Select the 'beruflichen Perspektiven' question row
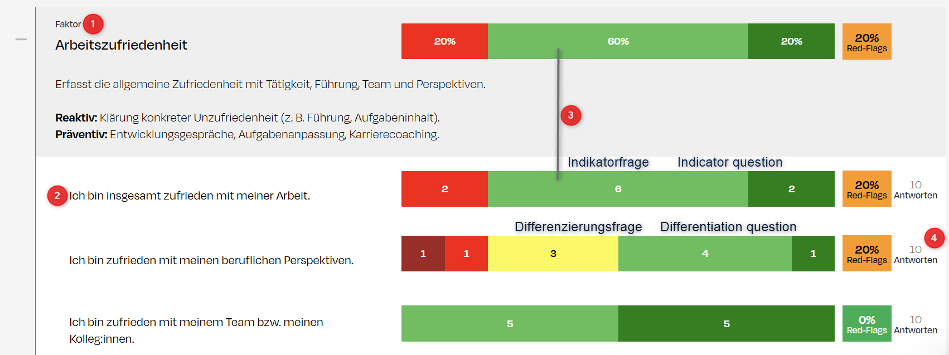This screenshot has height=355, width=949. tap(211, 260)
